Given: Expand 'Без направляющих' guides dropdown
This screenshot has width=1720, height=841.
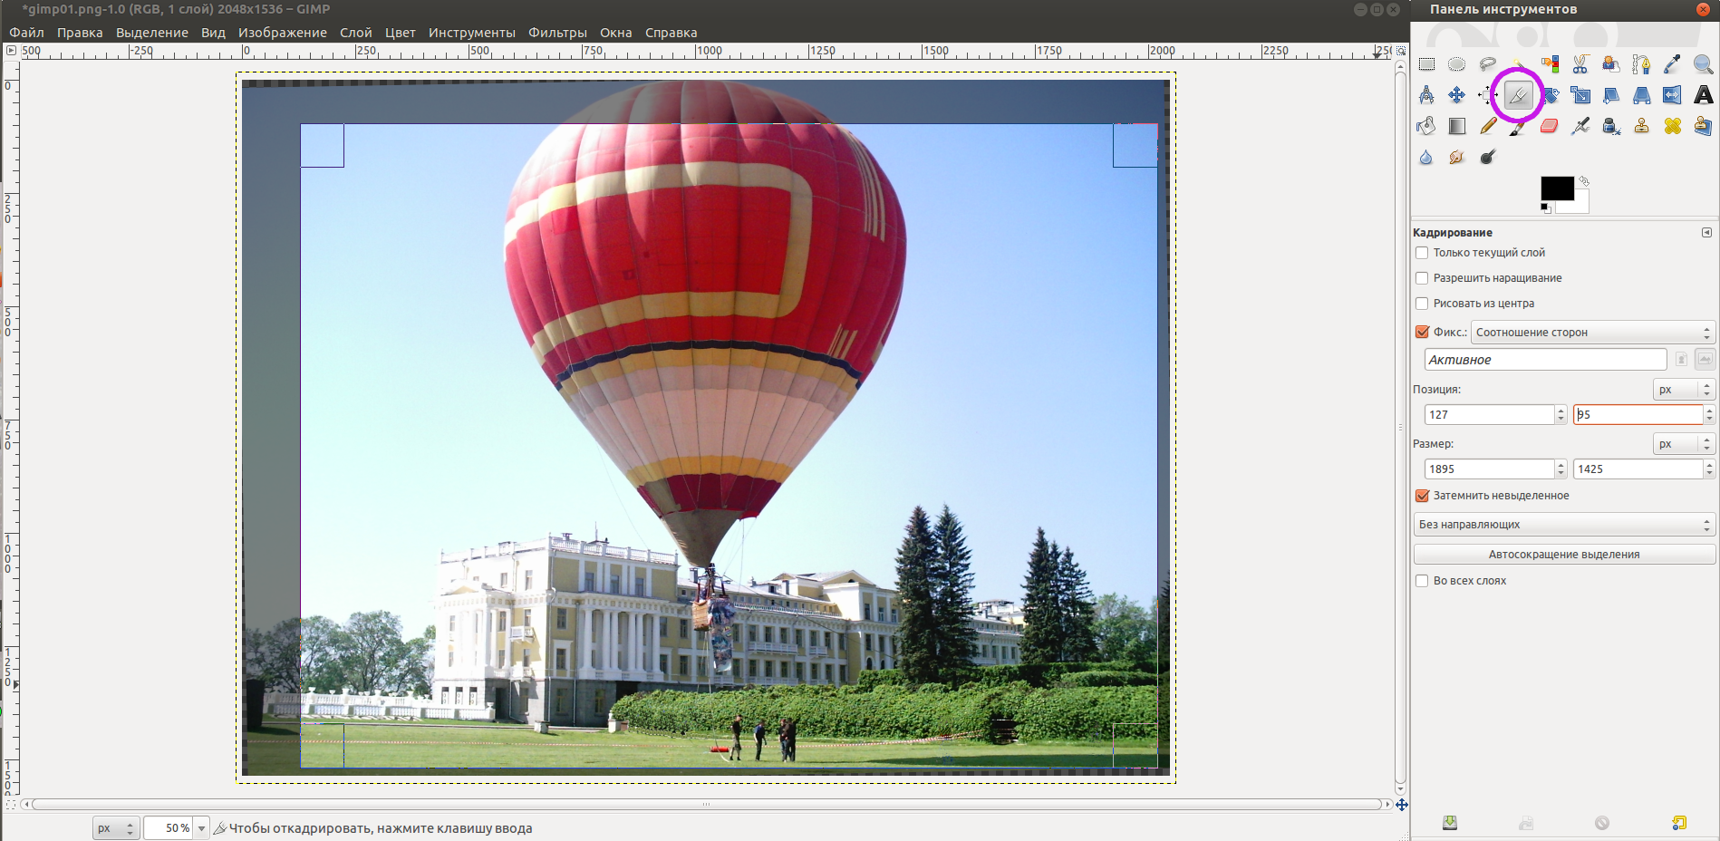Looking at the screenshot, I should click(x=1563, y=525).
